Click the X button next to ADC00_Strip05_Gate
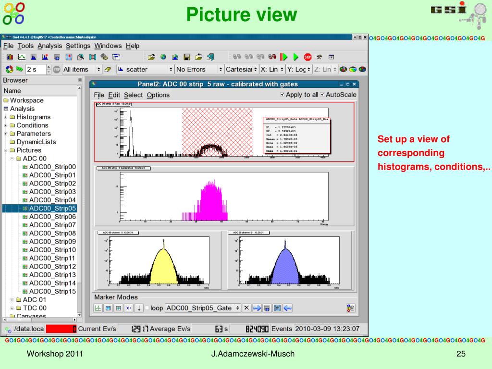492x369 pixels. [x=246, y=308]
